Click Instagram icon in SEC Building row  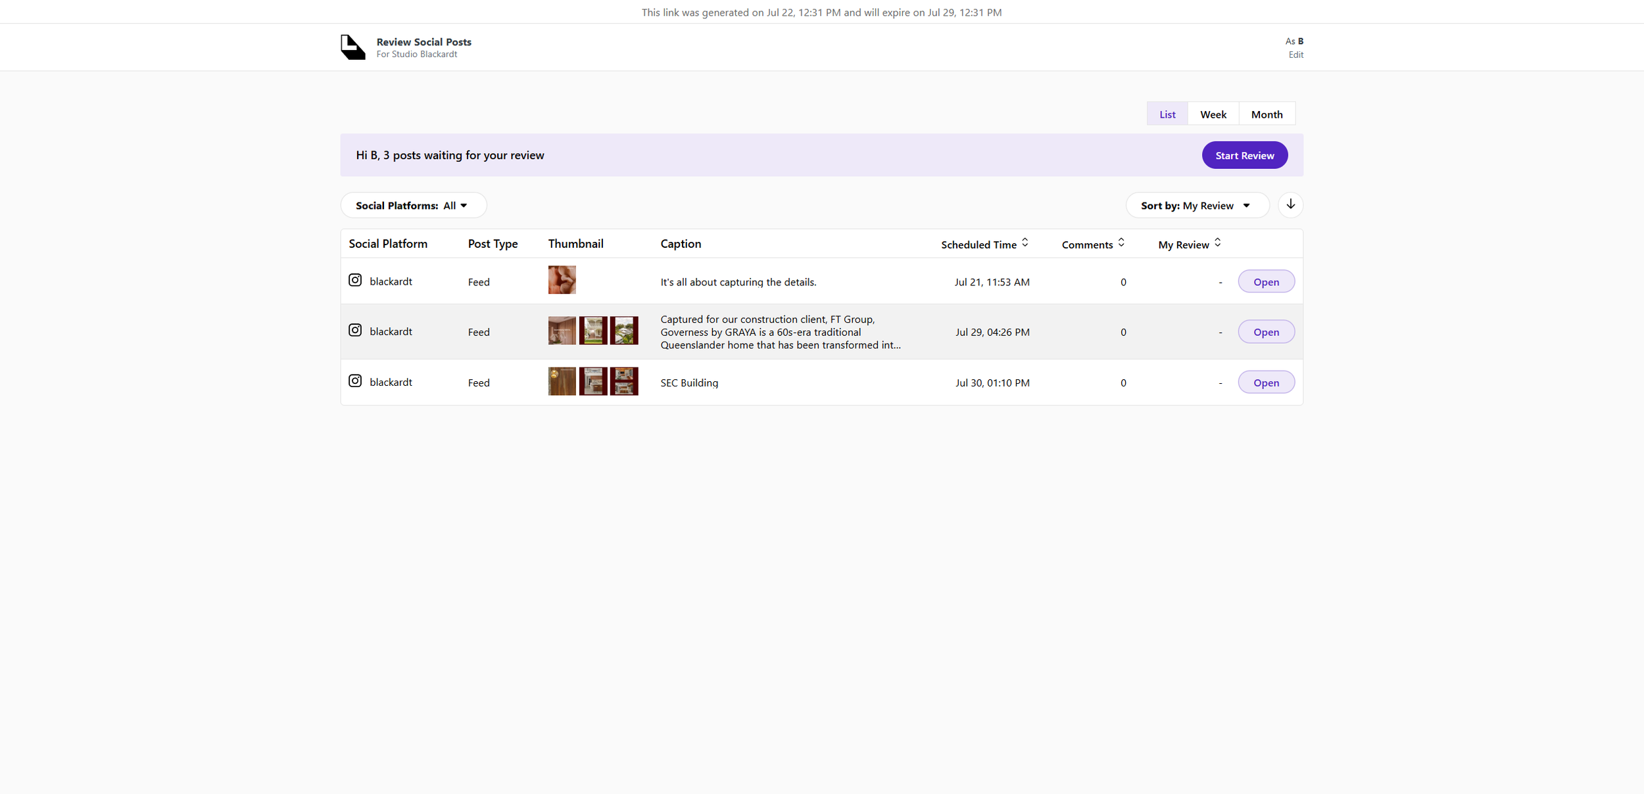point(355,381)
